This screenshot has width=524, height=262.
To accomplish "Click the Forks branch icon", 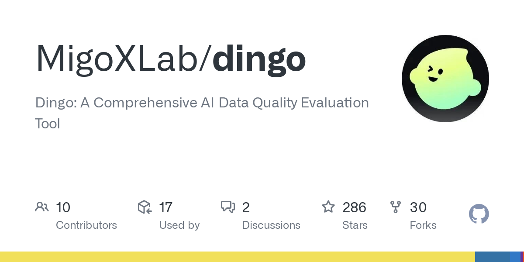I will coord(396,207).
